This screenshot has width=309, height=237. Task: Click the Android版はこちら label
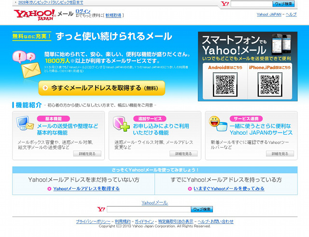[225, 68]
